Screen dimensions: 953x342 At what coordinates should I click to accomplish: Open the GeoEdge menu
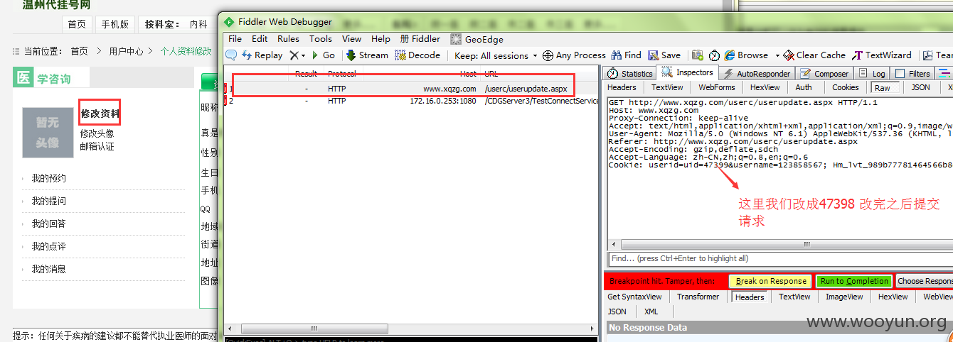(476, 39)
